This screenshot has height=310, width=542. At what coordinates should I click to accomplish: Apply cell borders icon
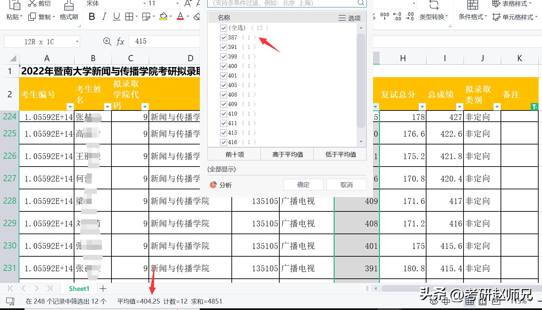tap(129, 17)
